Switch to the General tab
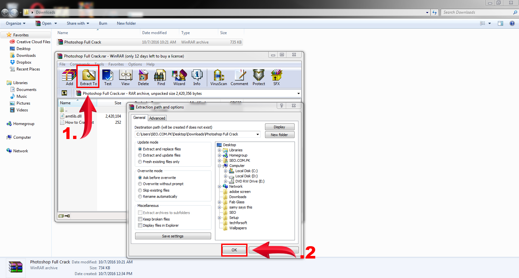Screen dimensions: 519x278 click(139, 118)
